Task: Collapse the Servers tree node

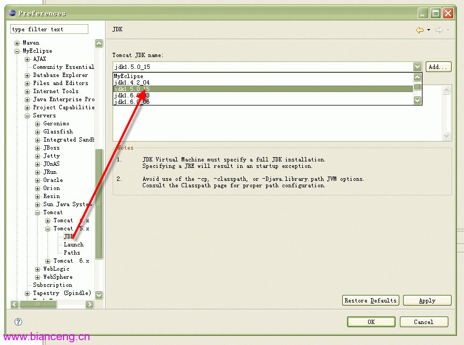Action: pos(27,116)
